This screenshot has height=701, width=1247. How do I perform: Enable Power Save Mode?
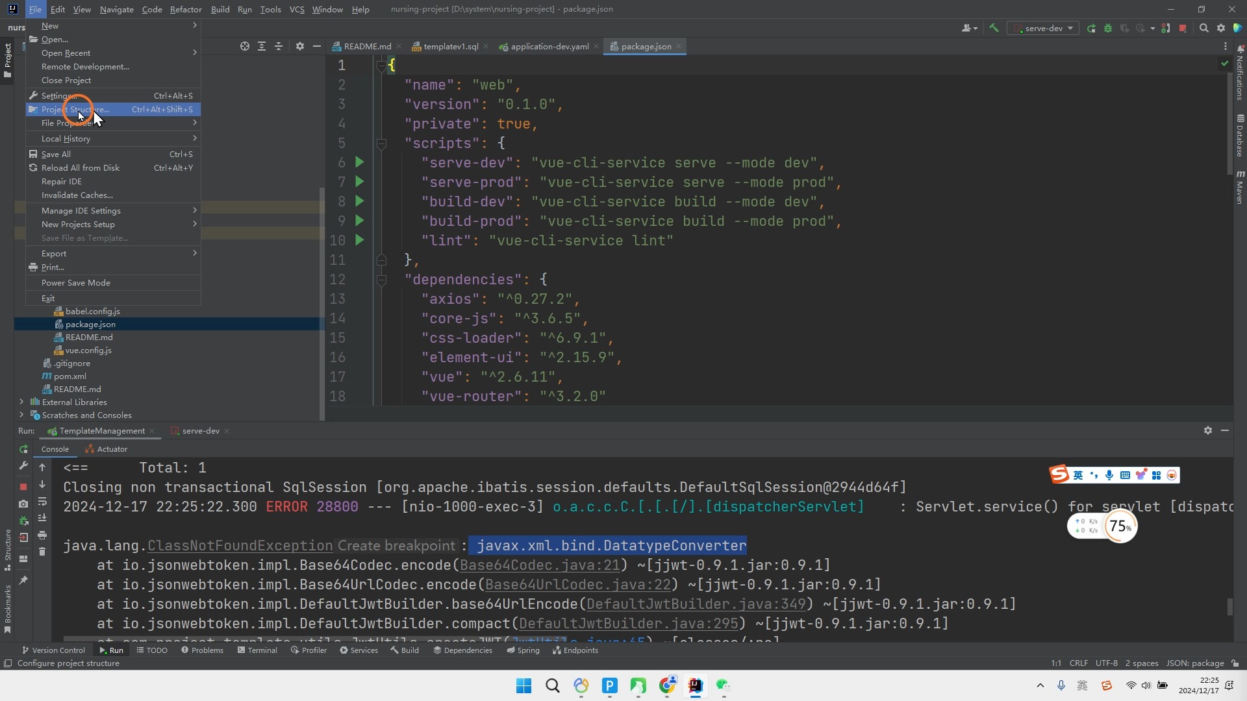[x=76, y=282]
